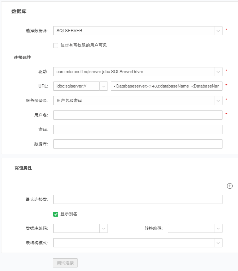Expand the 表结构模式 dropdown

(134, 243)
